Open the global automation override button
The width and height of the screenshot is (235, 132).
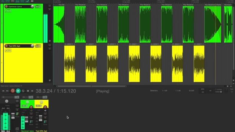tap(218, 91)
